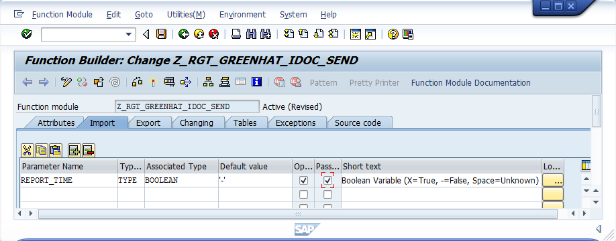The width and height of the screenshot is (616, 241).
Task: Click the Find Next binoculars icon
Action: point(266,34)
